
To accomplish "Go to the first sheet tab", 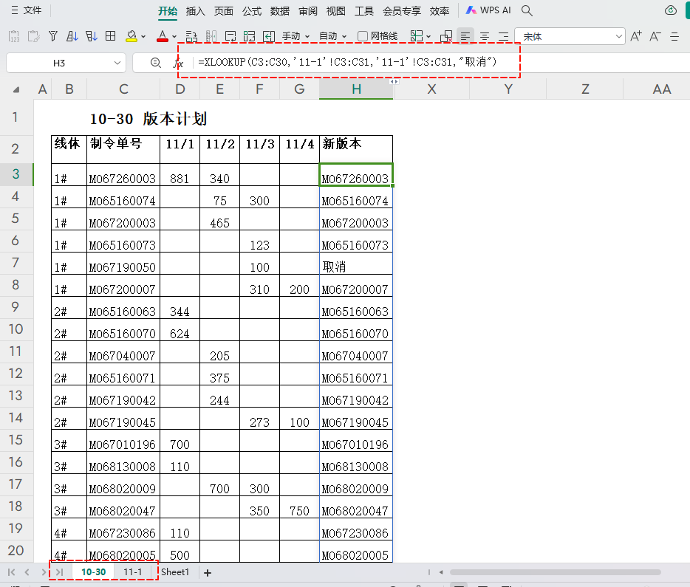I will pos(11,572).
